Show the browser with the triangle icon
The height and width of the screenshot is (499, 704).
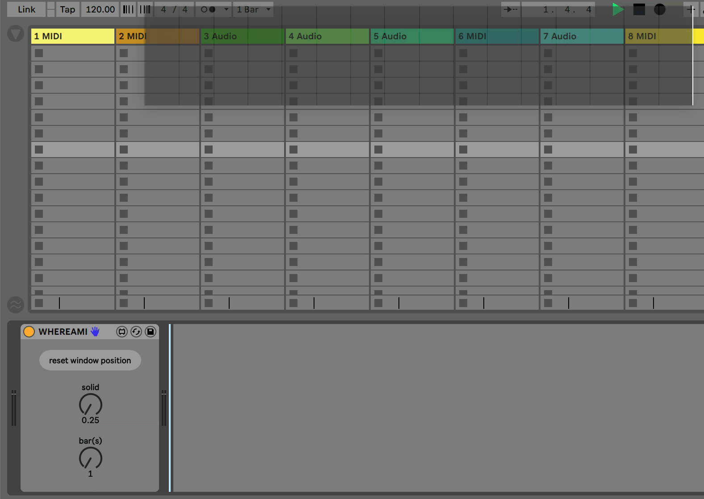point(16,34)
